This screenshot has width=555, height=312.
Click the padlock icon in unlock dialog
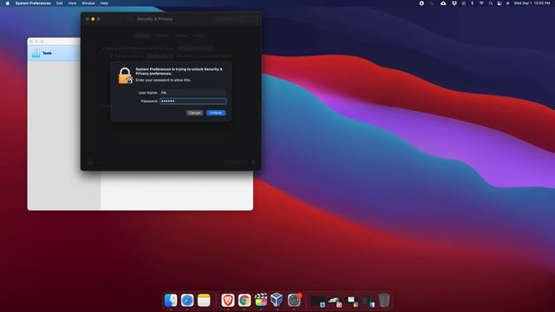(x=125, y=75)
